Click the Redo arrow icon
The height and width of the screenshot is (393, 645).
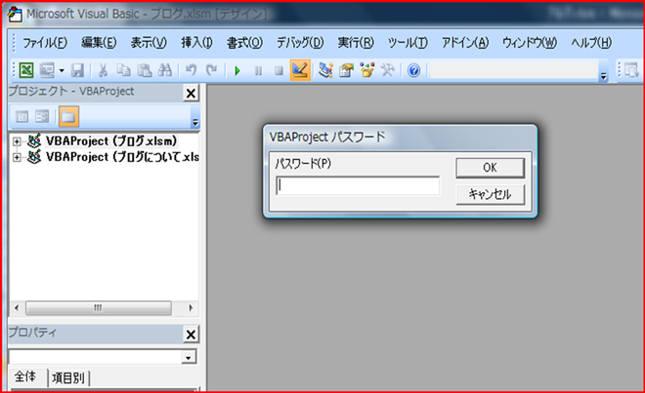coord(211,70)
